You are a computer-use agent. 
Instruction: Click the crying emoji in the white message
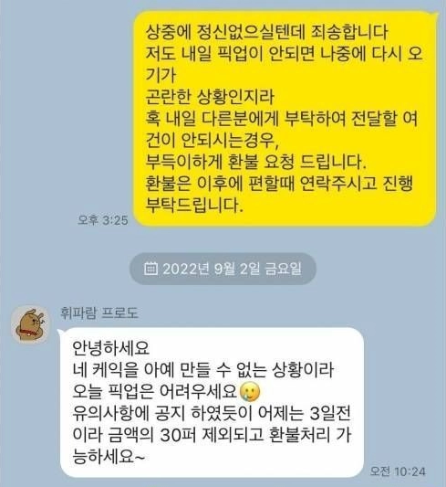coord(250,392)
